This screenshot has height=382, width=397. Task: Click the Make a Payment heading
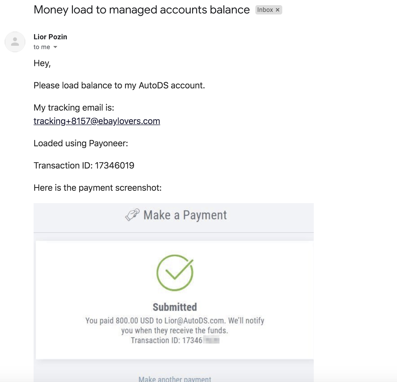pyautogui.click(x=185, y=215)
